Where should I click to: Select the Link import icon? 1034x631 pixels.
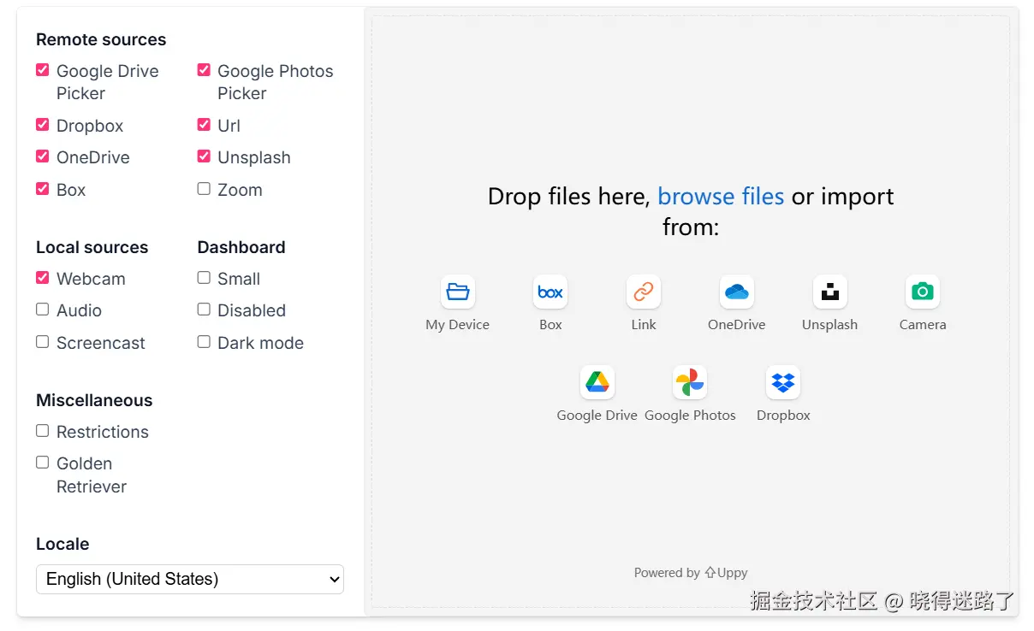(x=644, y=292)
